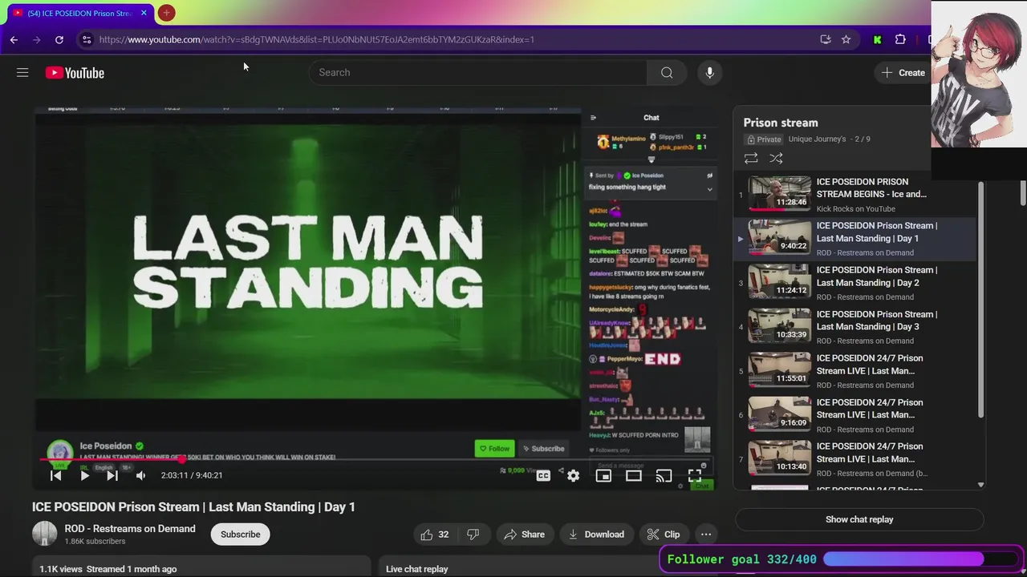The width and height of the screenshot is (1027, 577).
Task: Click the Unique Journey's playlist owner
Action: pos(817,139)
